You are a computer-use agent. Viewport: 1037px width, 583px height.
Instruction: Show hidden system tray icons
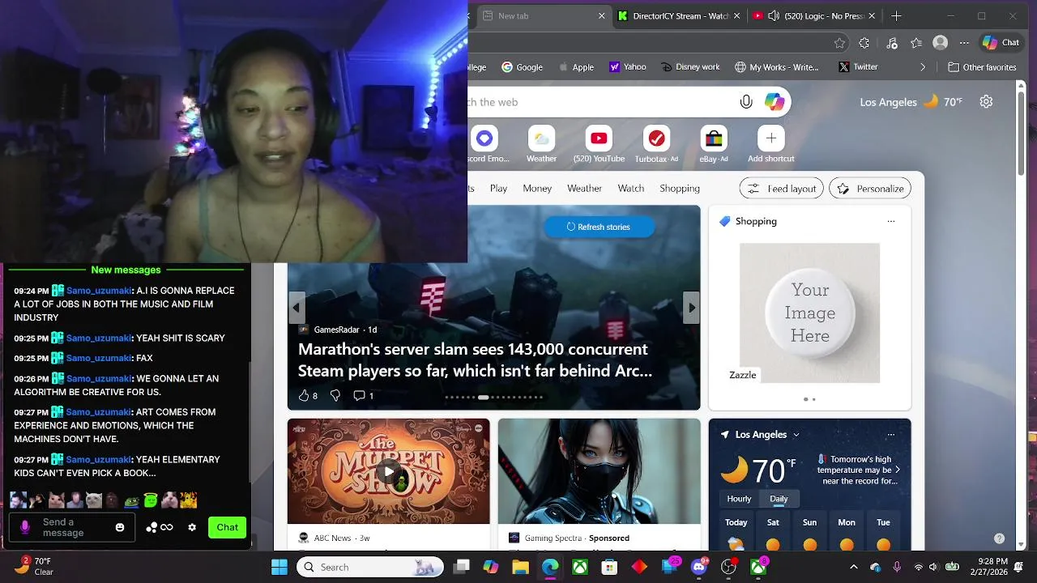(853, 567)
